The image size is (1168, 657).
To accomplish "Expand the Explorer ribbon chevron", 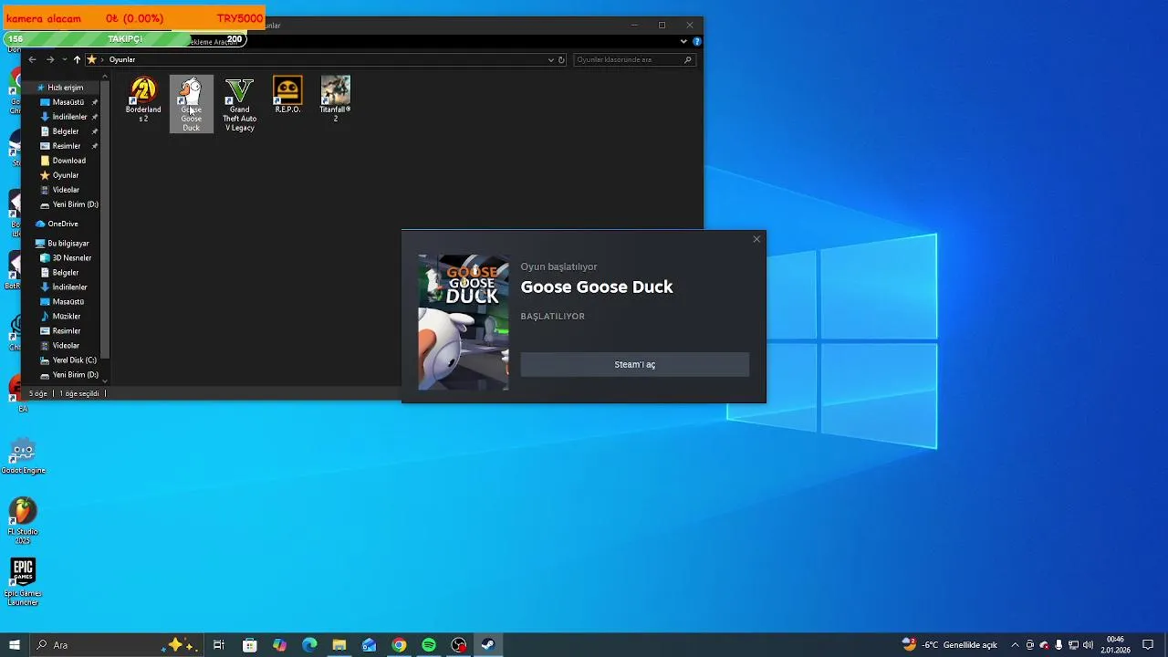I will tap(683, 41).
